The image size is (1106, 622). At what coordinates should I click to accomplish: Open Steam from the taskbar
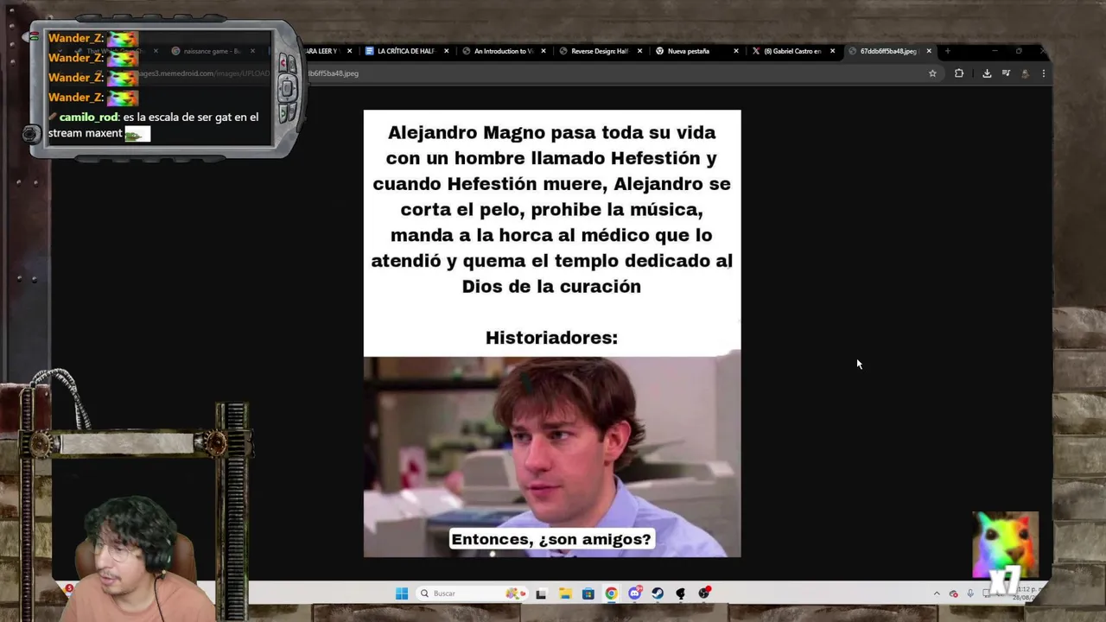(658, 593)
